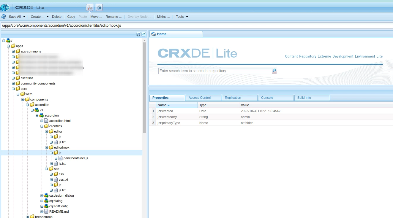Image resolution: width=393 pixels, height=218 pixels.
Task: Click the breadcrumb folder icon
Action: (32, 217)
